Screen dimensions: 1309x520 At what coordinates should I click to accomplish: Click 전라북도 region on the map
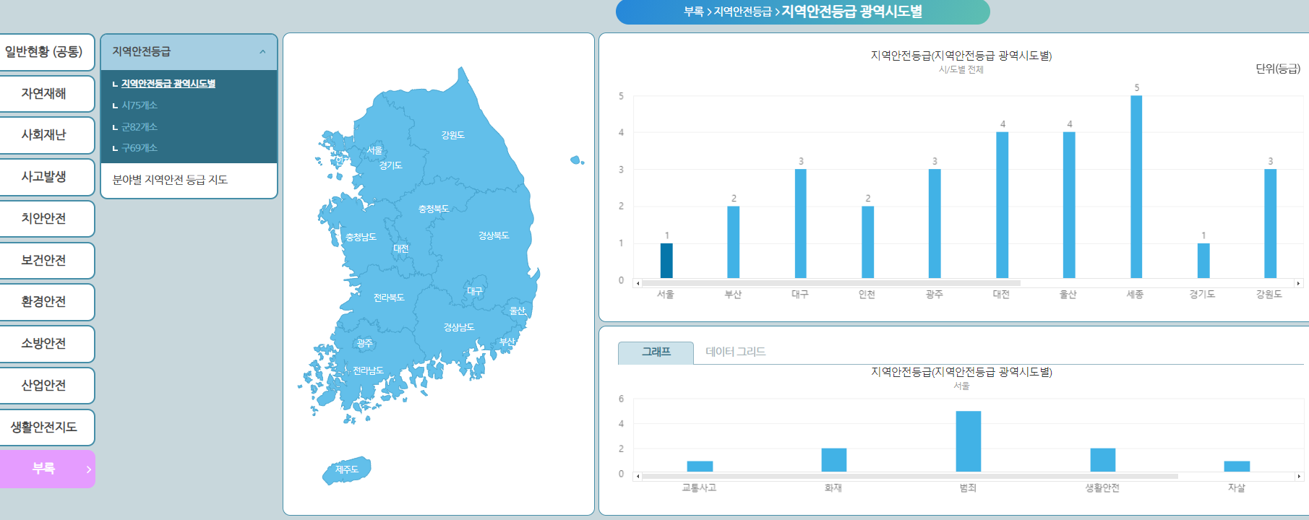[389, 298]
